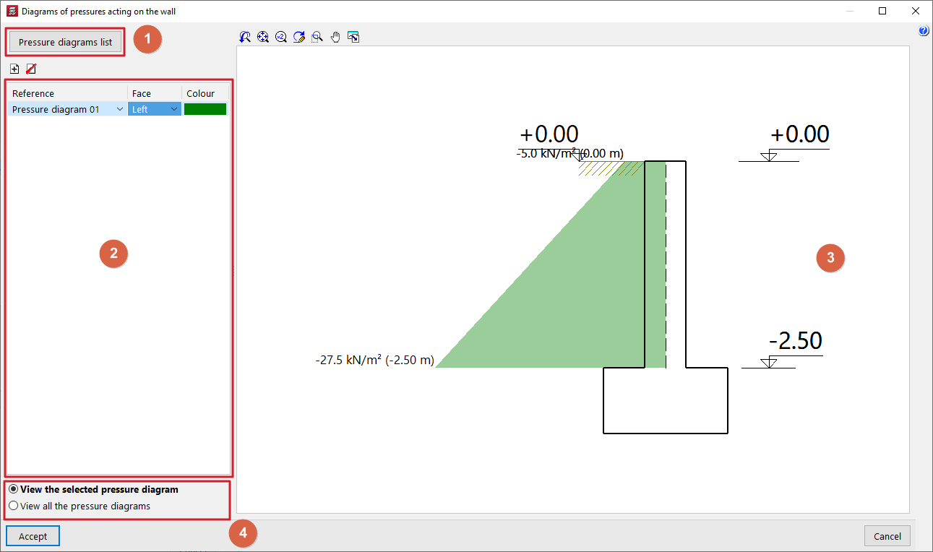
Task: Click the Colour column header
Action: click(x=205, y=93)
